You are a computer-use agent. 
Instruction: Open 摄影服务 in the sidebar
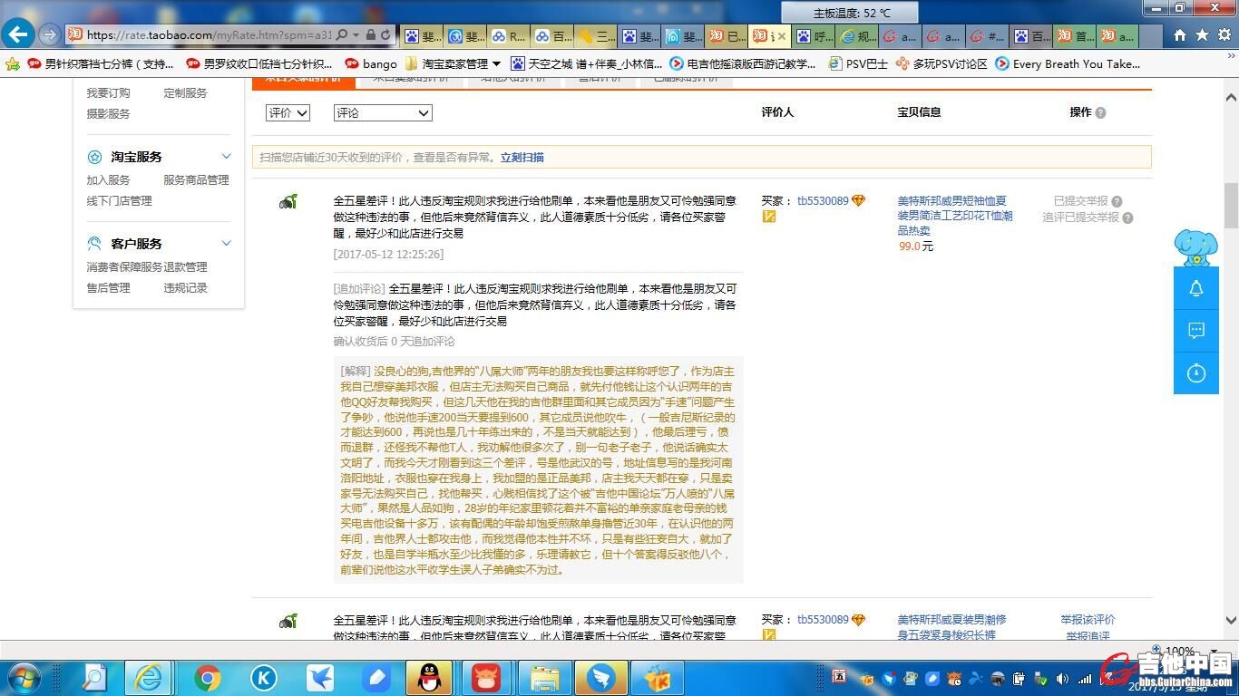[109, 114]
